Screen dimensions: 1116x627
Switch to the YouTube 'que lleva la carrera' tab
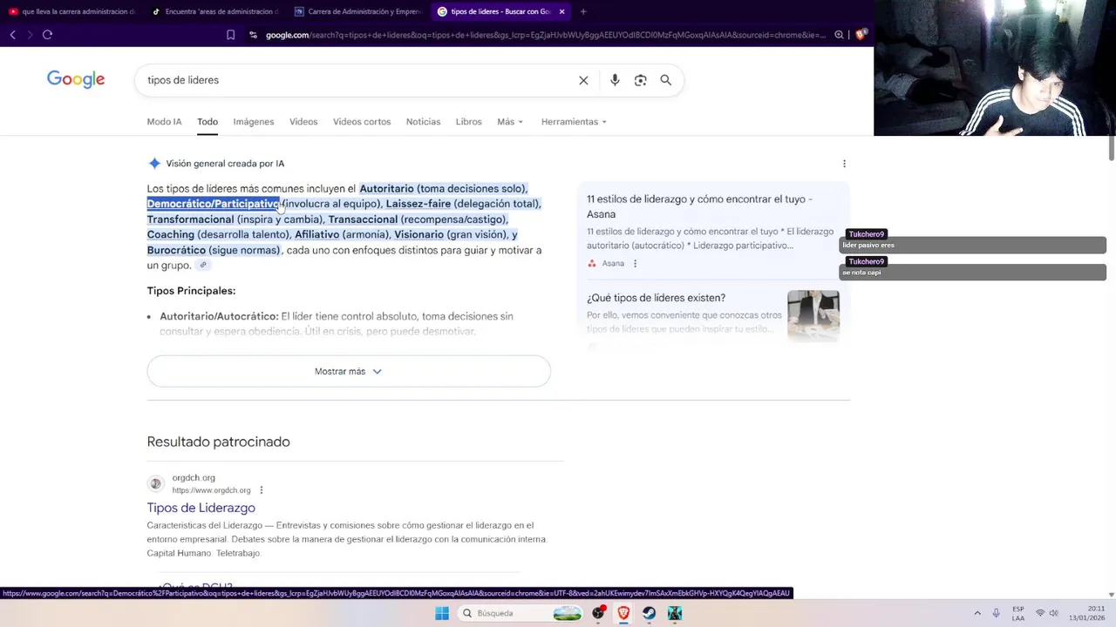coord(71,11)
